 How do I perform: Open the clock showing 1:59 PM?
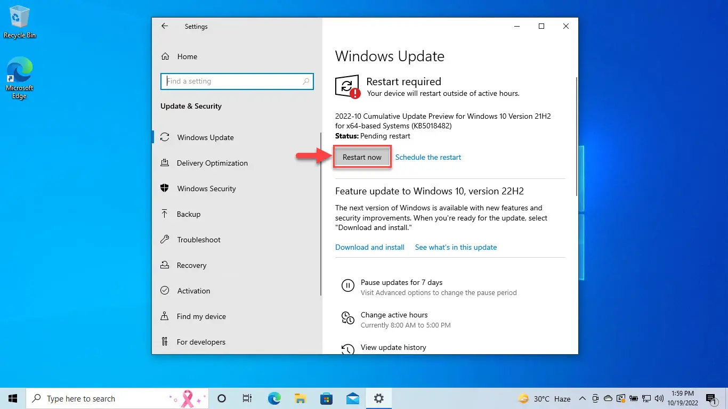[x=683, y=398]
